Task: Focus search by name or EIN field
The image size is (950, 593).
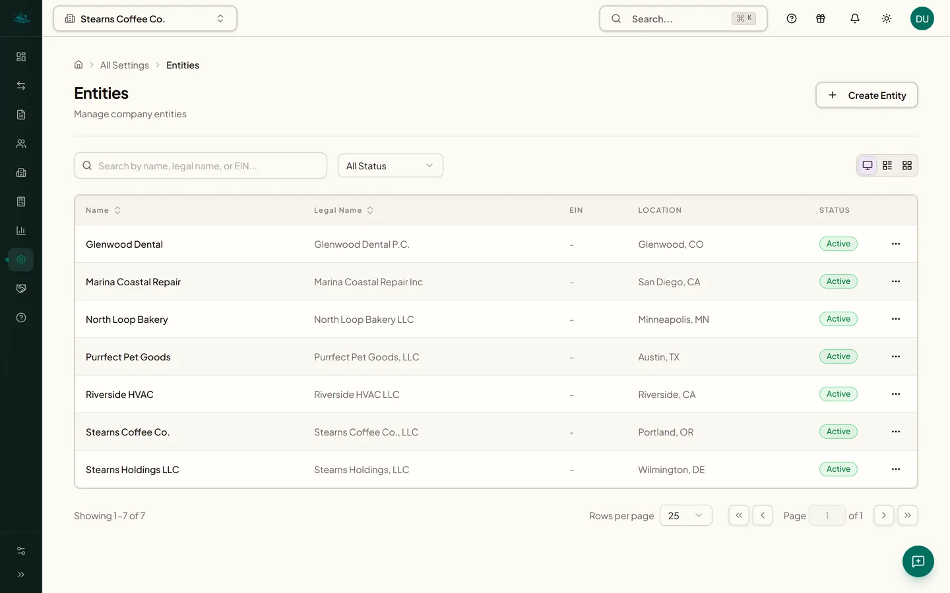Action: 201,165
